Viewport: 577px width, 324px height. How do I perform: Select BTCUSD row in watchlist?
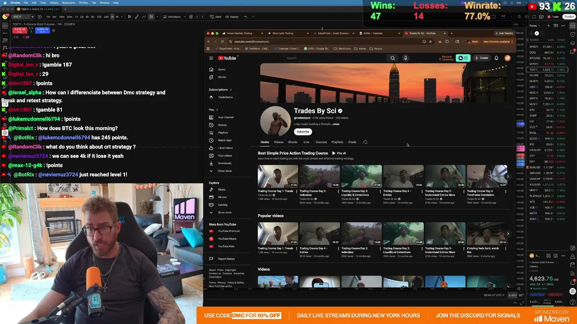click(x=547, y=58)
